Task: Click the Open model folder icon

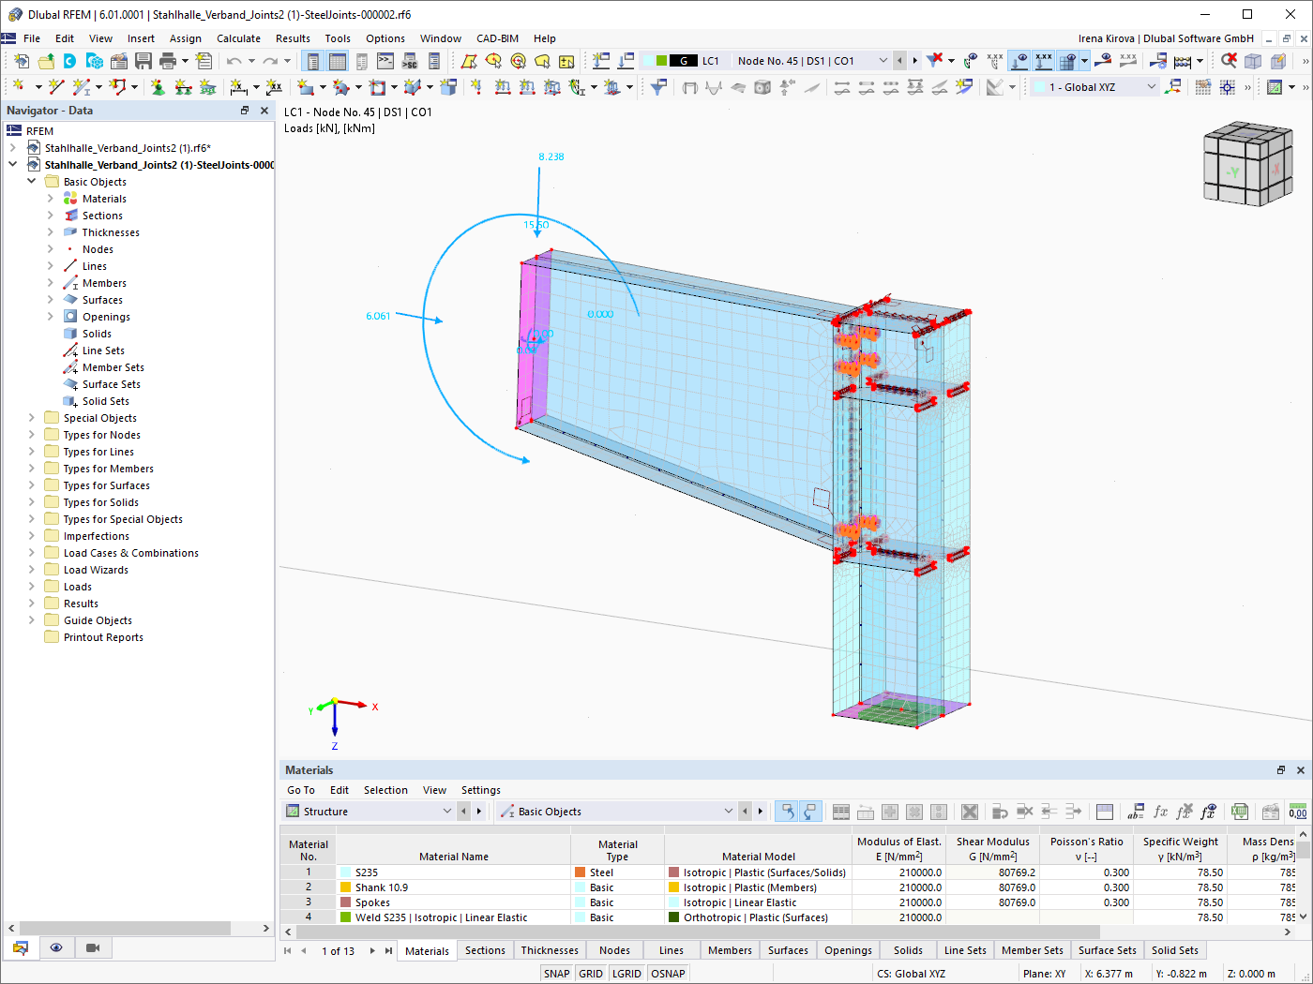Action: 46,61
